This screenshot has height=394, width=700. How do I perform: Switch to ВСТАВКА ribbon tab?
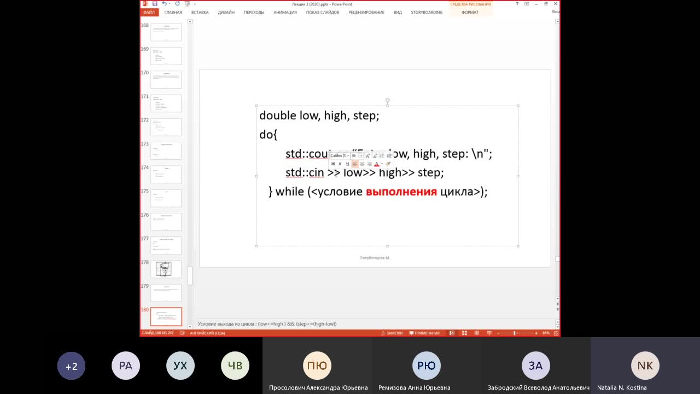coord(200,12)
